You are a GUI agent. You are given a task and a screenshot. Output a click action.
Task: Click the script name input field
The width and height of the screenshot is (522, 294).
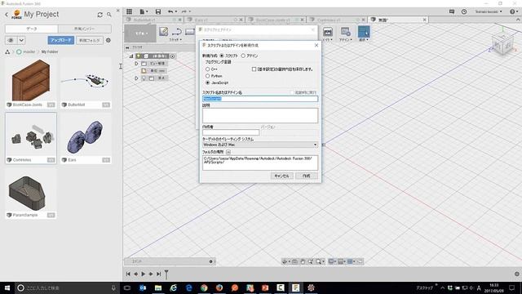260,99
